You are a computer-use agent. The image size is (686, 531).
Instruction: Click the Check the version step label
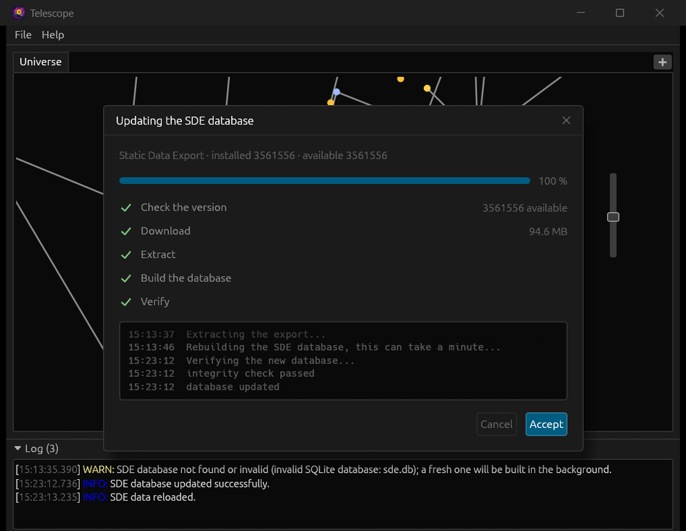(x=184, y=207)
